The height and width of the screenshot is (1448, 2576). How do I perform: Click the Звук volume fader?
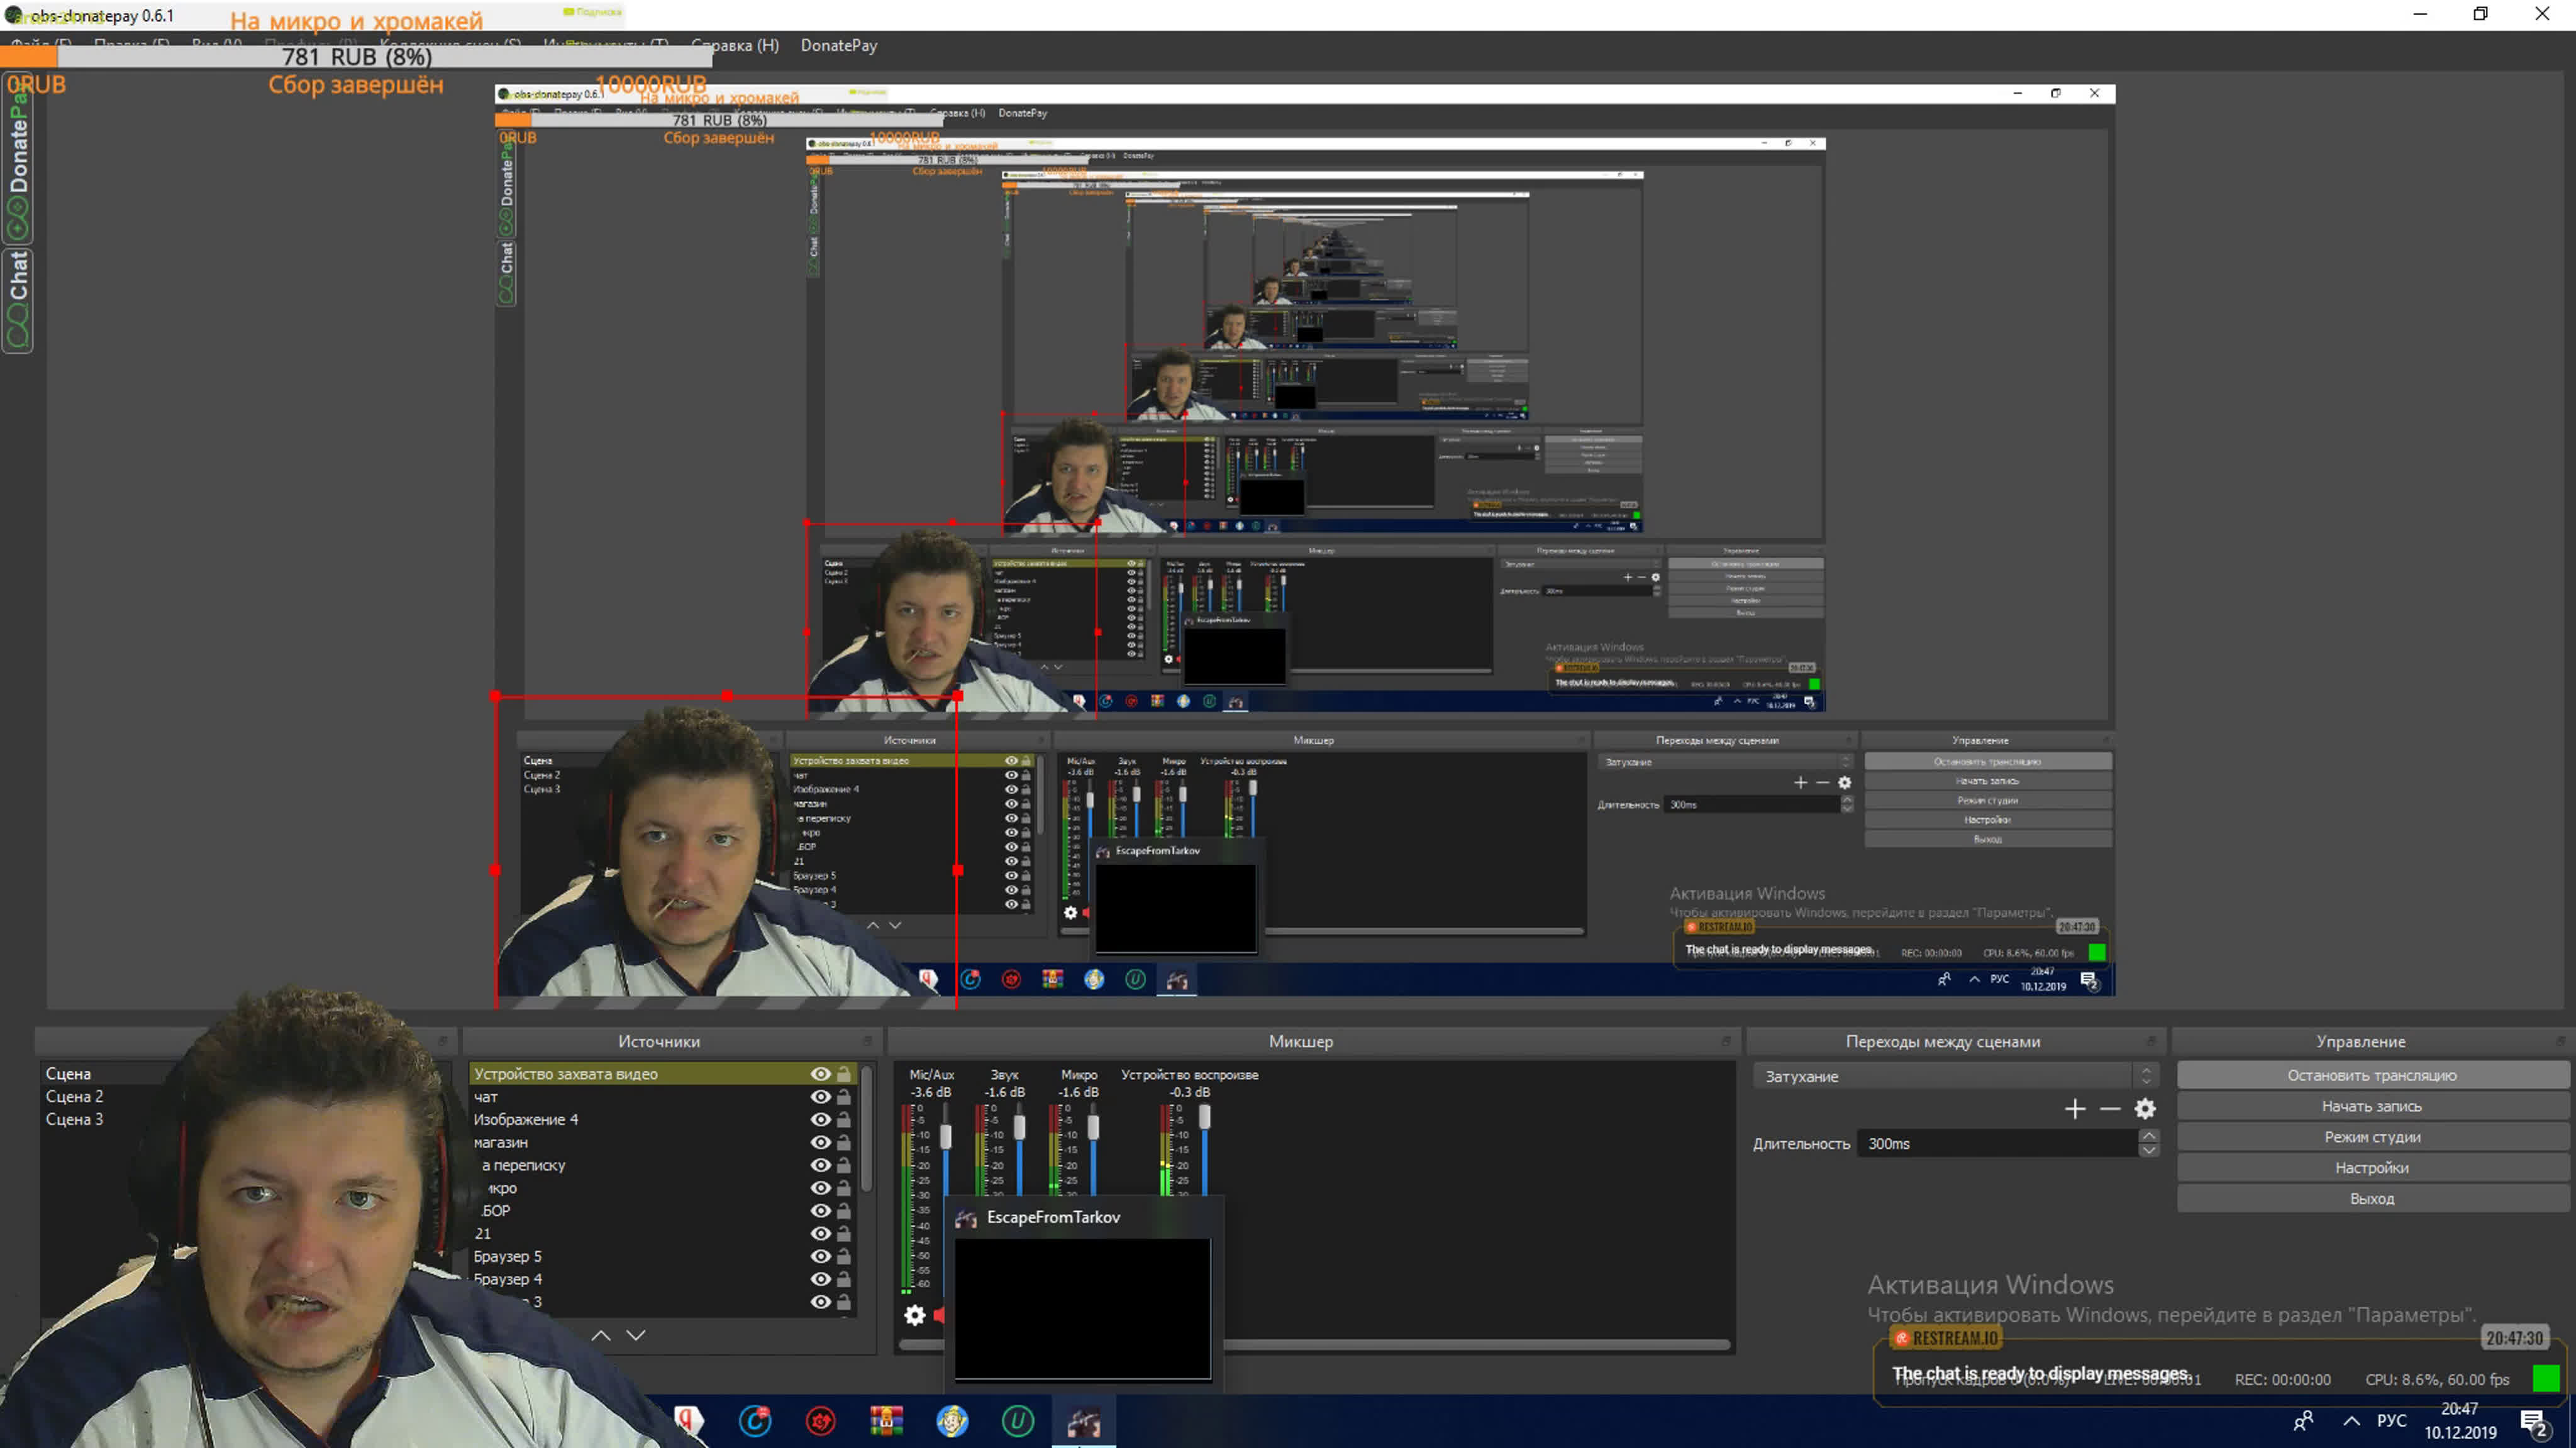[x=1019, y=1127]
